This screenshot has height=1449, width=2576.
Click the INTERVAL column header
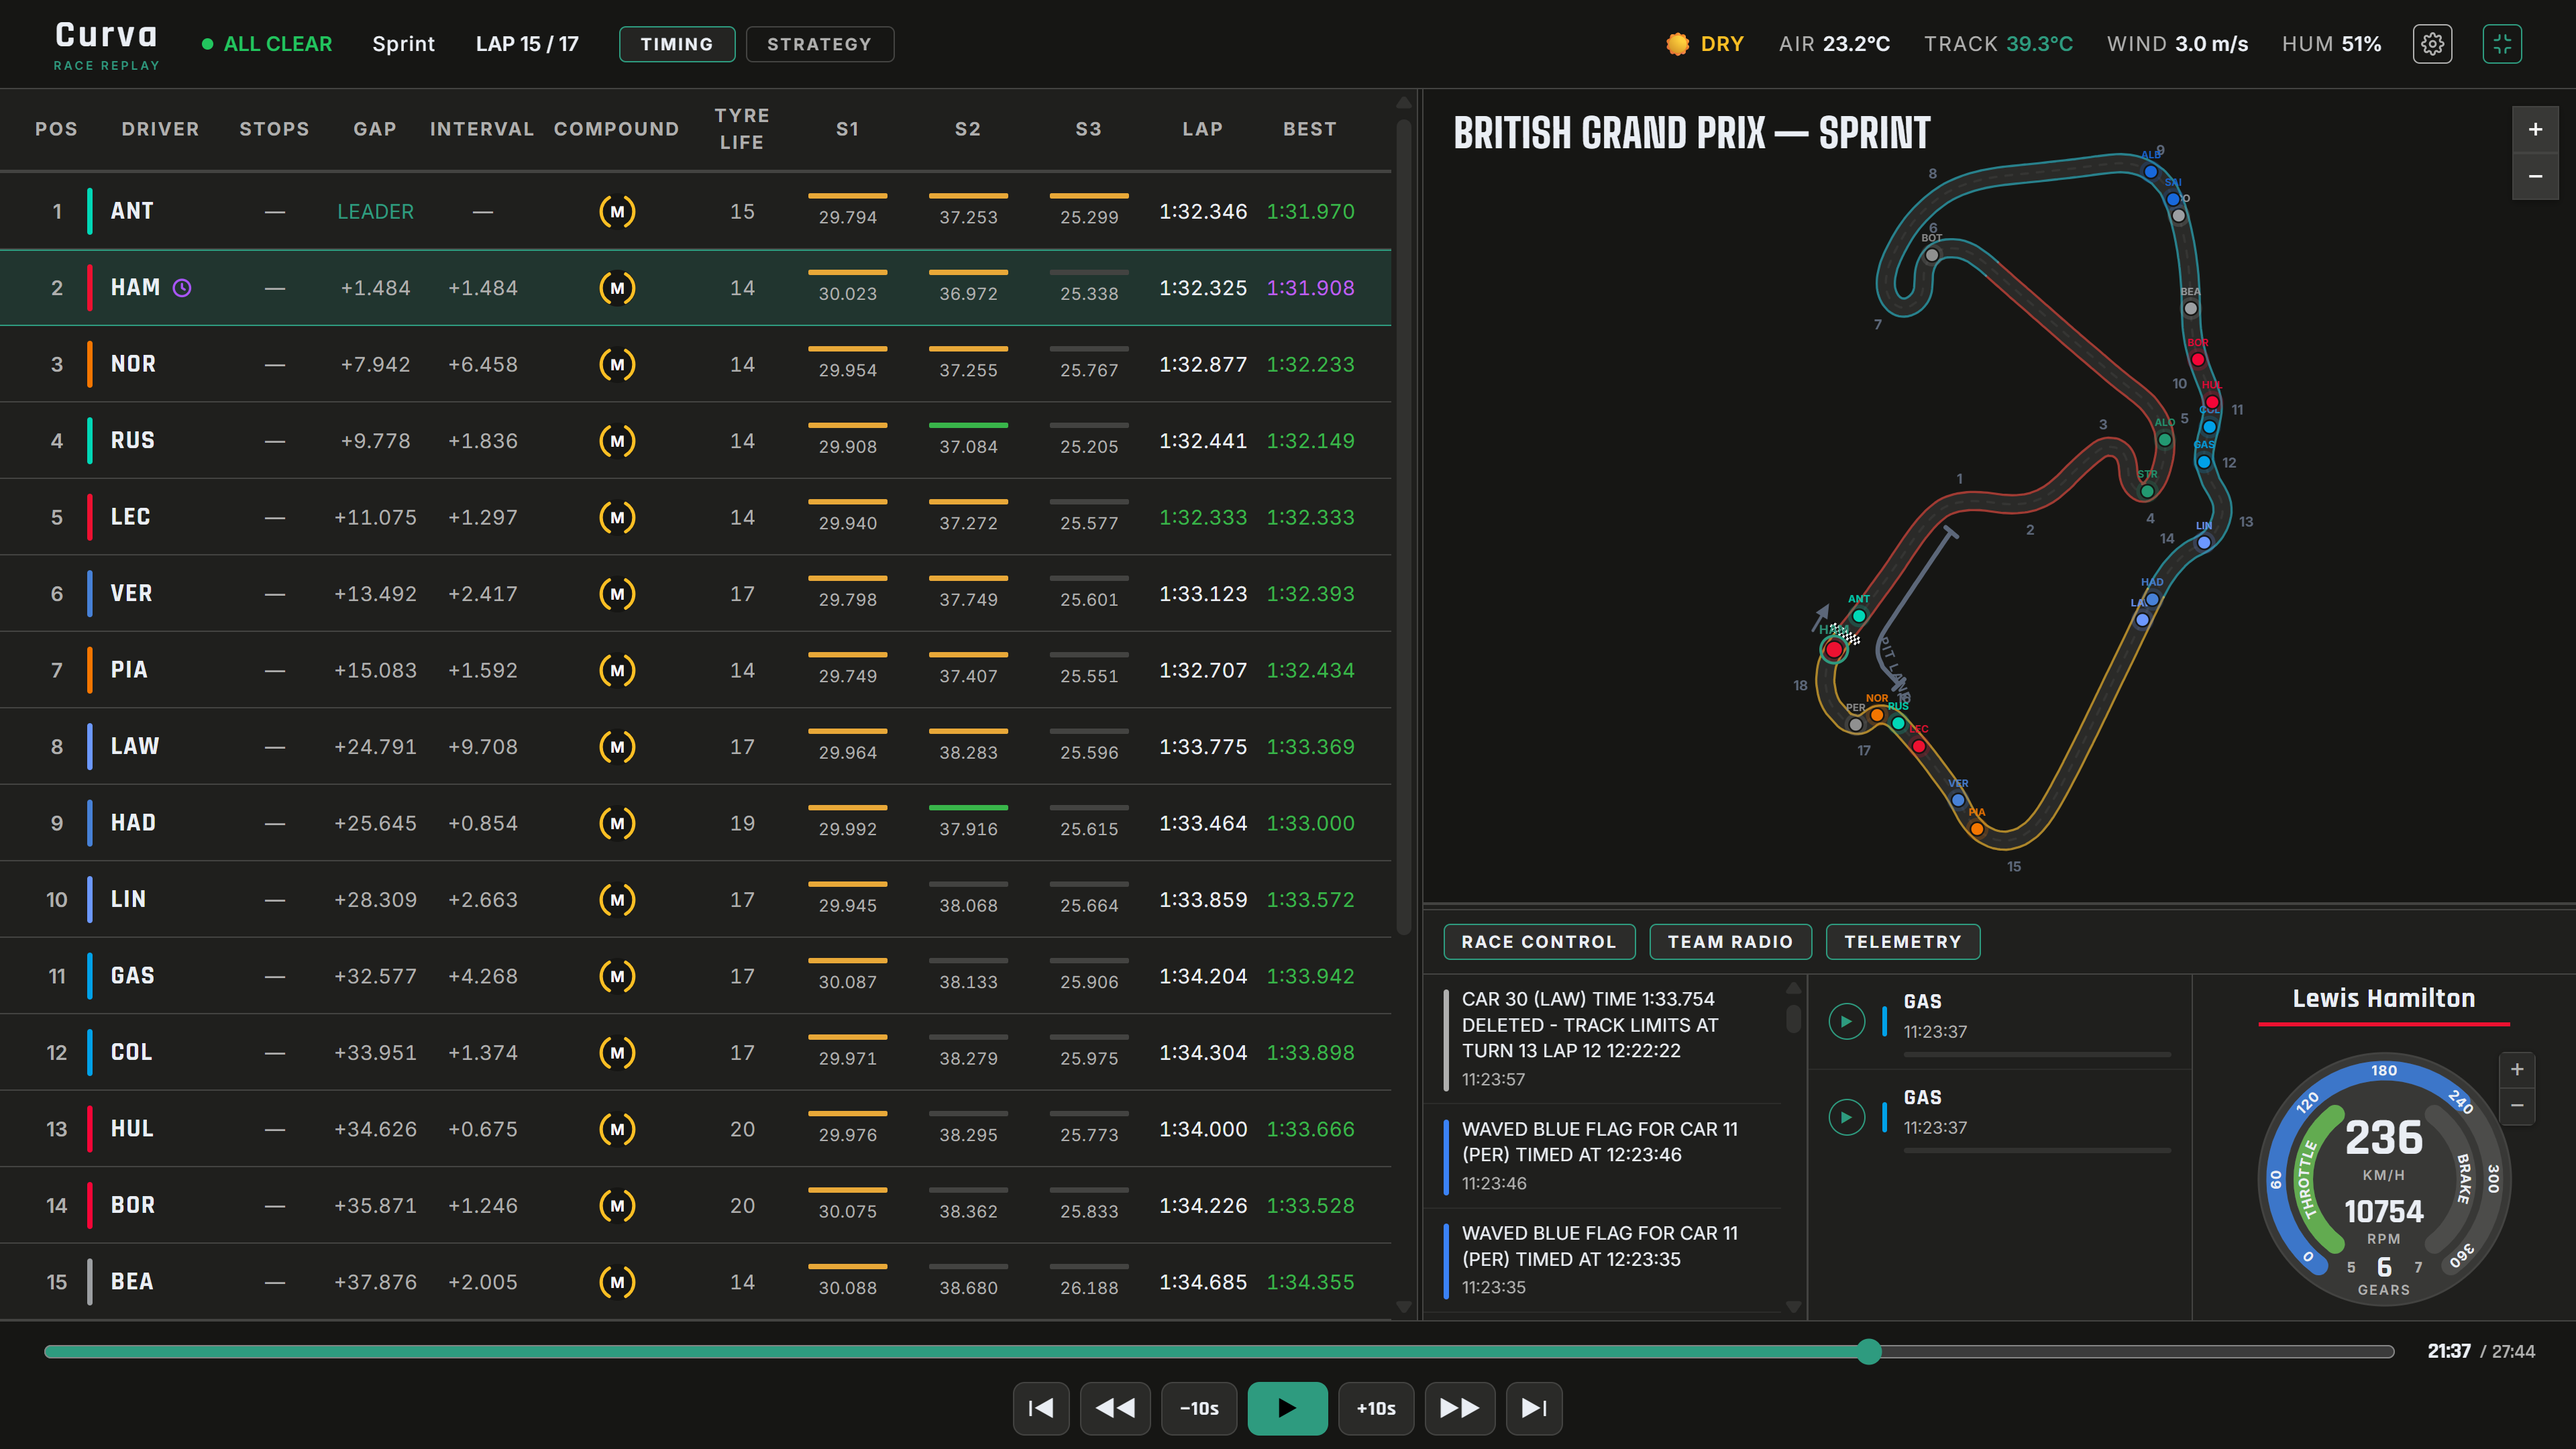482,129
